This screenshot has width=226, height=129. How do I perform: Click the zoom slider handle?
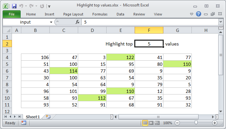click(196, 123)
